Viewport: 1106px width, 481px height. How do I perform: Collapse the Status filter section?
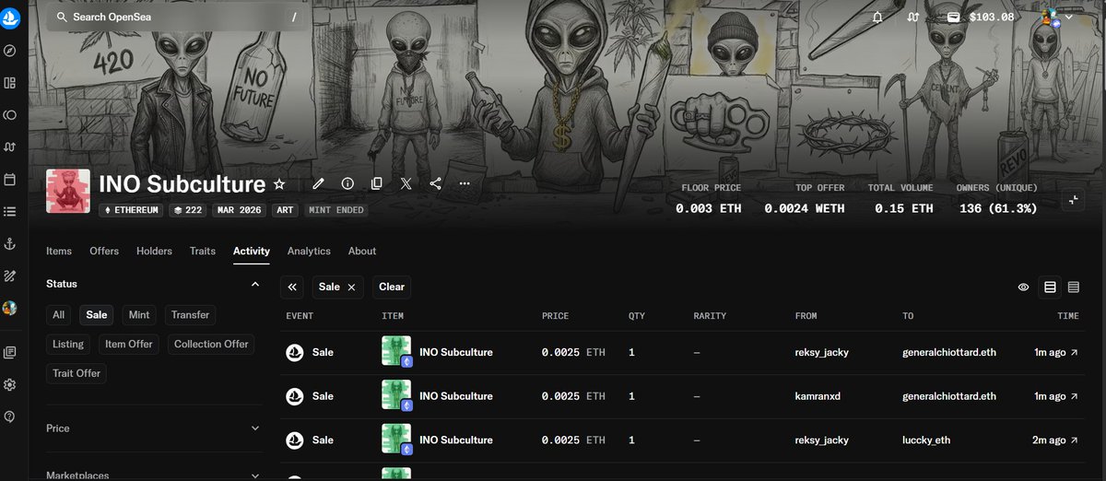(255, 284)
